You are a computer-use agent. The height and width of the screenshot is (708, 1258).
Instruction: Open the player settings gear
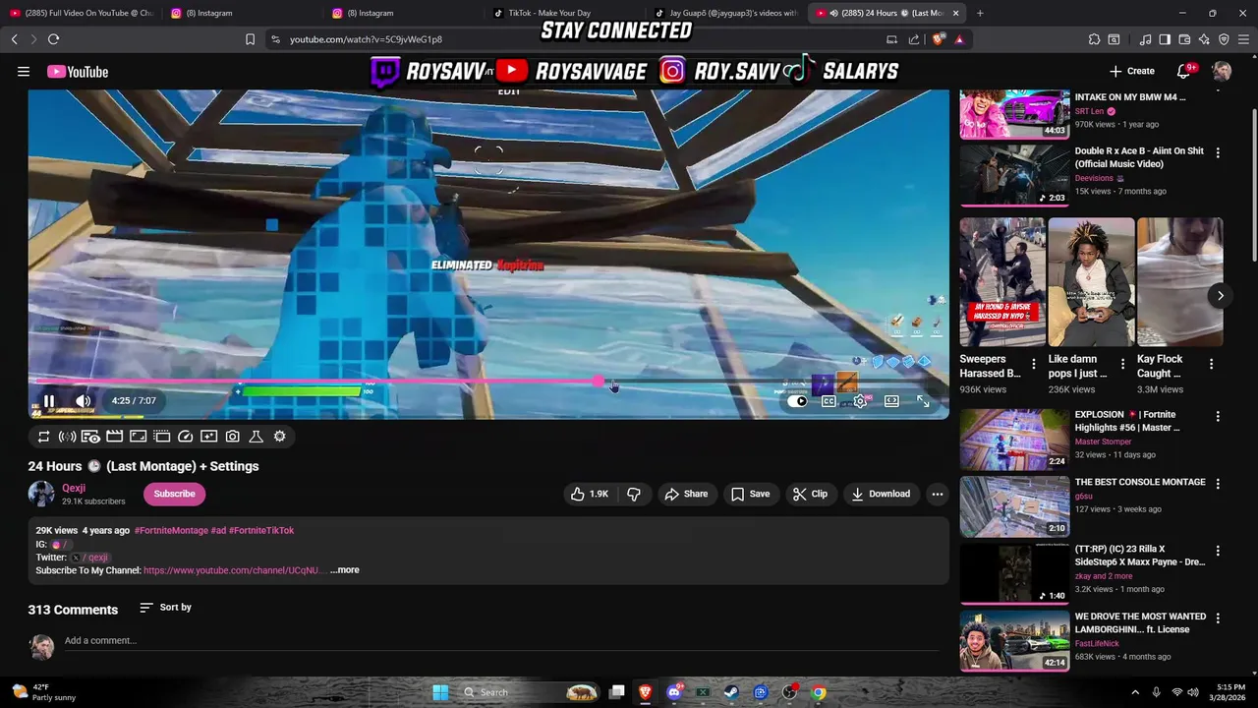tap(860, 401)
